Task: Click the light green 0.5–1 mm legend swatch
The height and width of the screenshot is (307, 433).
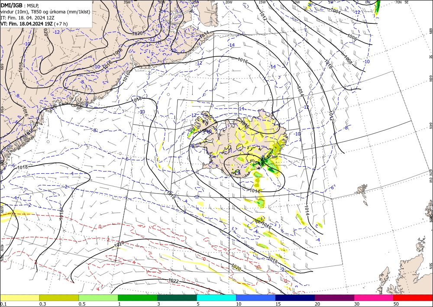Action: coord(98,297)
